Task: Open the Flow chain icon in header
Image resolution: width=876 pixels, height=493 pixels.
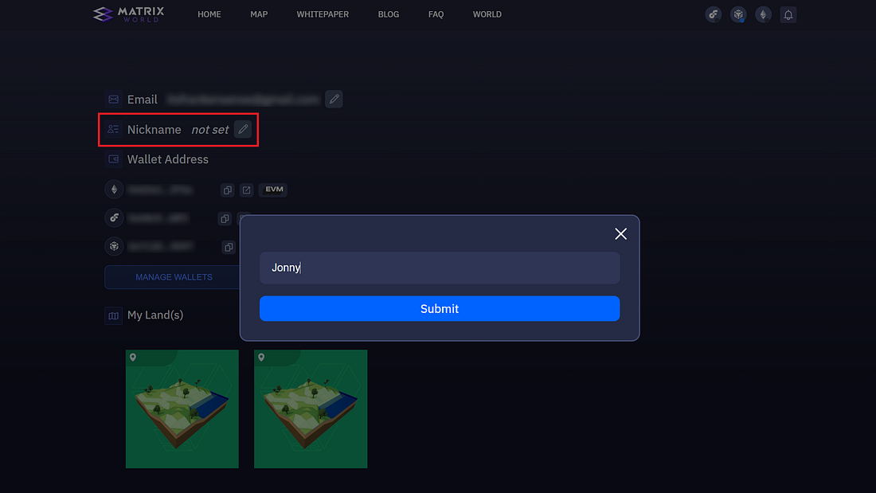Action: [x=714, y=14]
